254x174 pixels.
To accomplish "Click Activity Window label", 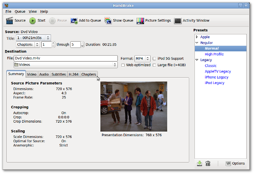I will [x=196, y=20].
